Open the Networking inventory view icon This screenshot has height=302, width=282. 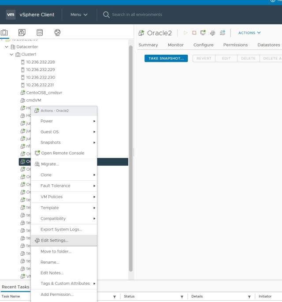pos(57,33)
